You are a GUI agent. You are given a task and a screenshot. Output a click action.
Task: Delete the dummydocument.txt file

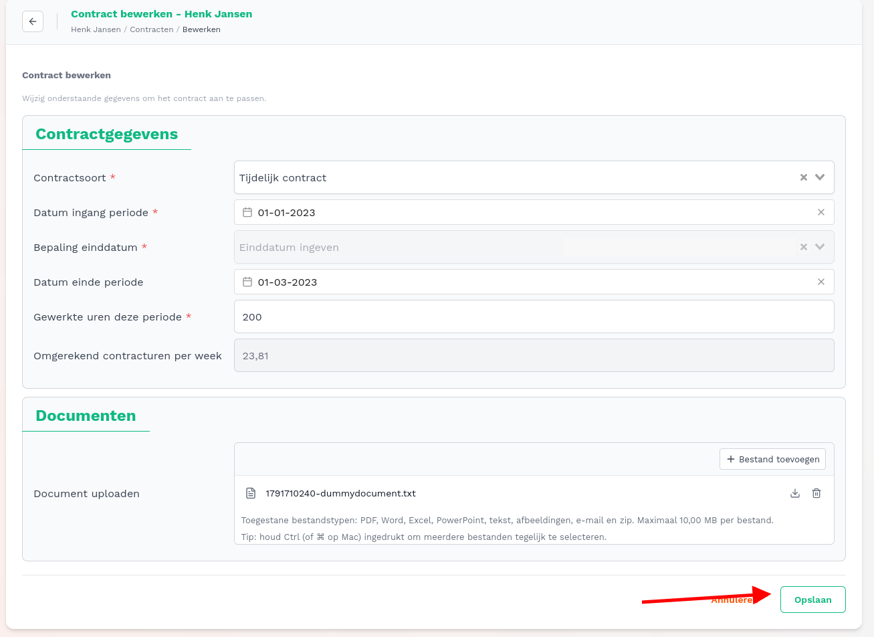tap(816, 493)
